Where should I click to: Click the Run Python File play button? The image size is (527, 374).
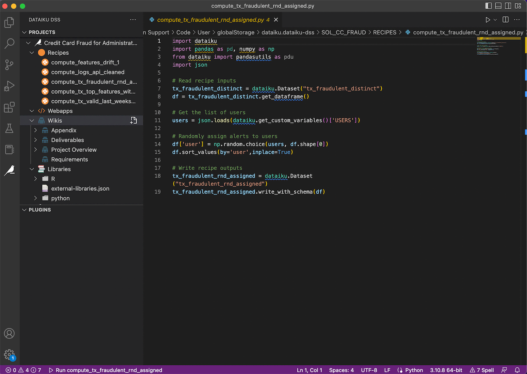click(x=487, y=20)
